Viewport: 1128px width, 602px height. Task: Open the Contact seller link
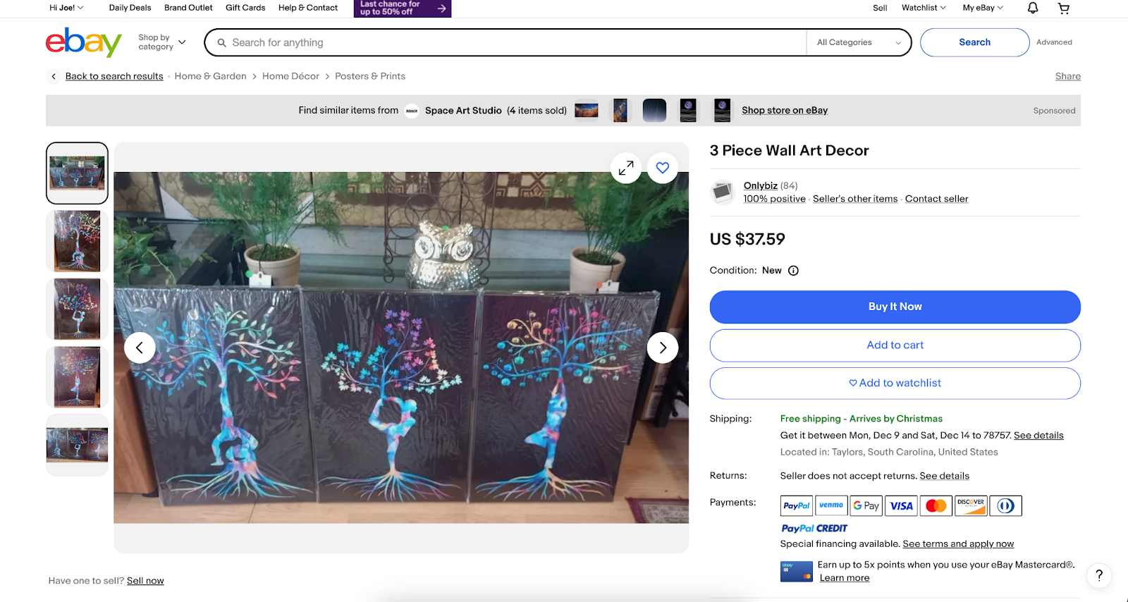click(x=936, y=199)
